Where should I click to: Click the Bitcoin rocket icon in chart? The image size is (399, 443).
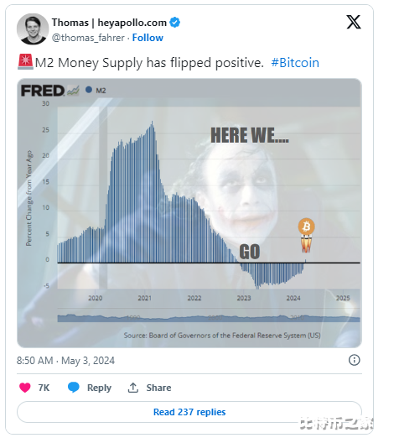(x=306, y=235)
